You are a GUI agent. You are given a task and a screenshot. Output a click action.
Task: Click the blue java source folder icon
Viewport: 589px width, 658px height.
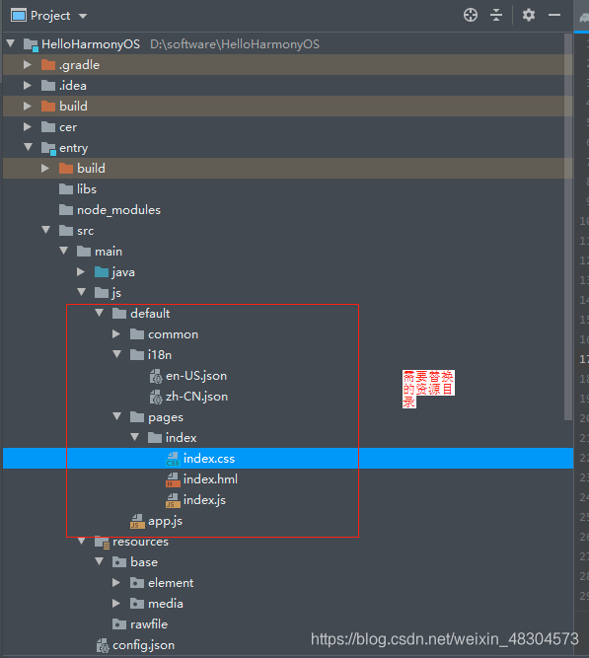[102, 272]
